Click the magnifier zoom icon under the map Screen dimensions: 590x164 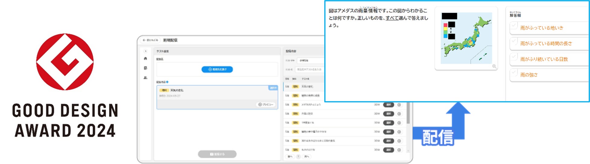(494, 66)
